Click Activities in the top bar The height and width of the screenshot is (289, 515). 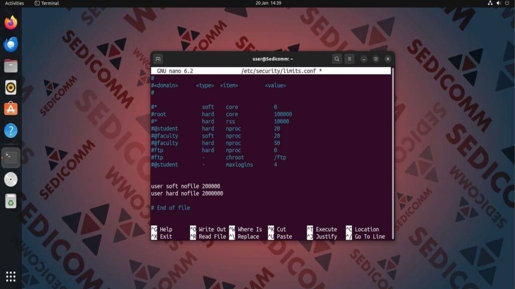pyautogui.click(x=14, y=4)
